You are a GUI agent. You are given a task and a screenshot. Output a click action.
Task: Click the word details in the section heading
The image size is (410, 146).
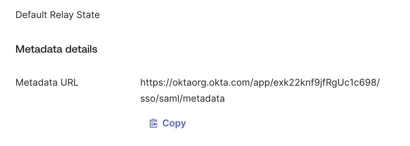(x=81, y=49)
